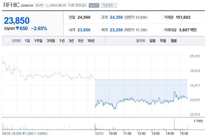The width and height of the screenshot is (205, 139).
Task: Select the 1일 line chart tab
Action: tap(27, 41)
